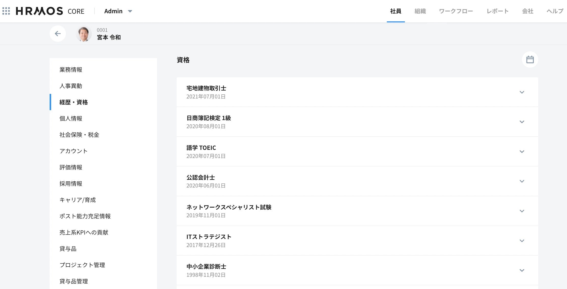Open the ワークフロー tab
The height and width of the screenshot is (289, 567).
(456, 11)
